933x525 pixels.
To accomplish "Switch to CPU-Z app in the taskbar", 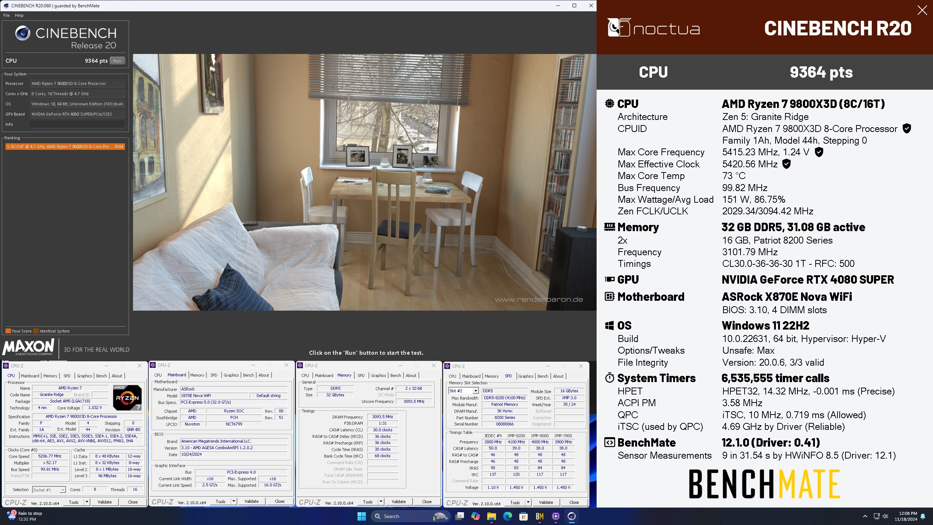I will [556, 516].
